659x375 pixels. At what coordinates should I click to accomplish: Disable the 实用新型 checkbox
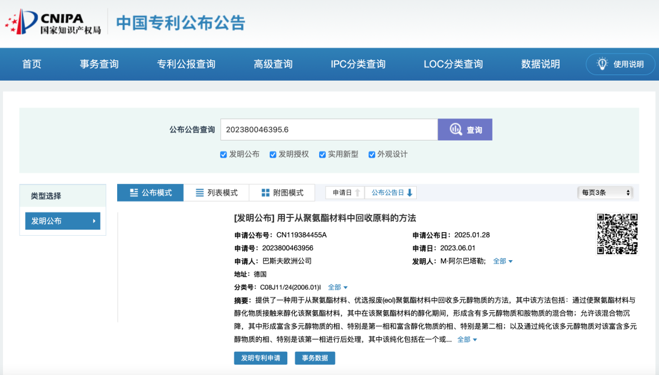point(322,155)
